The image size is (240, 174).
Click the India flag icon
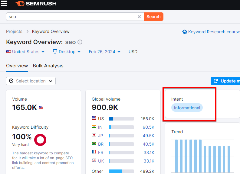pyautogui.click(x=94, y=127)
